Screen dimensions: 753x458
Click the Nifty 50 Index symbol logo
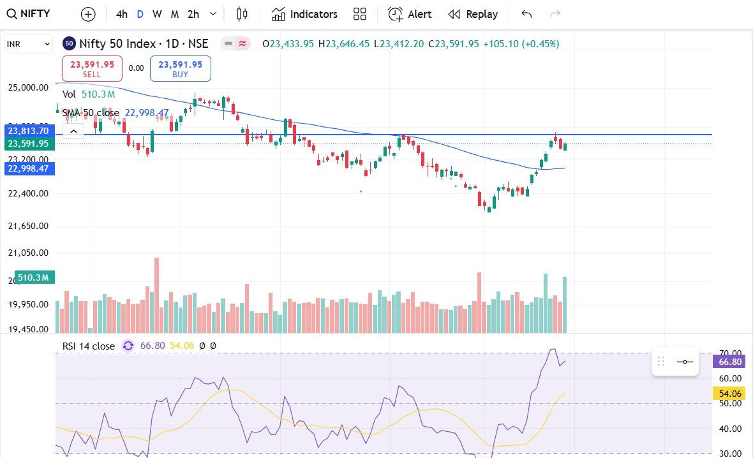click(x=69, y=43)
